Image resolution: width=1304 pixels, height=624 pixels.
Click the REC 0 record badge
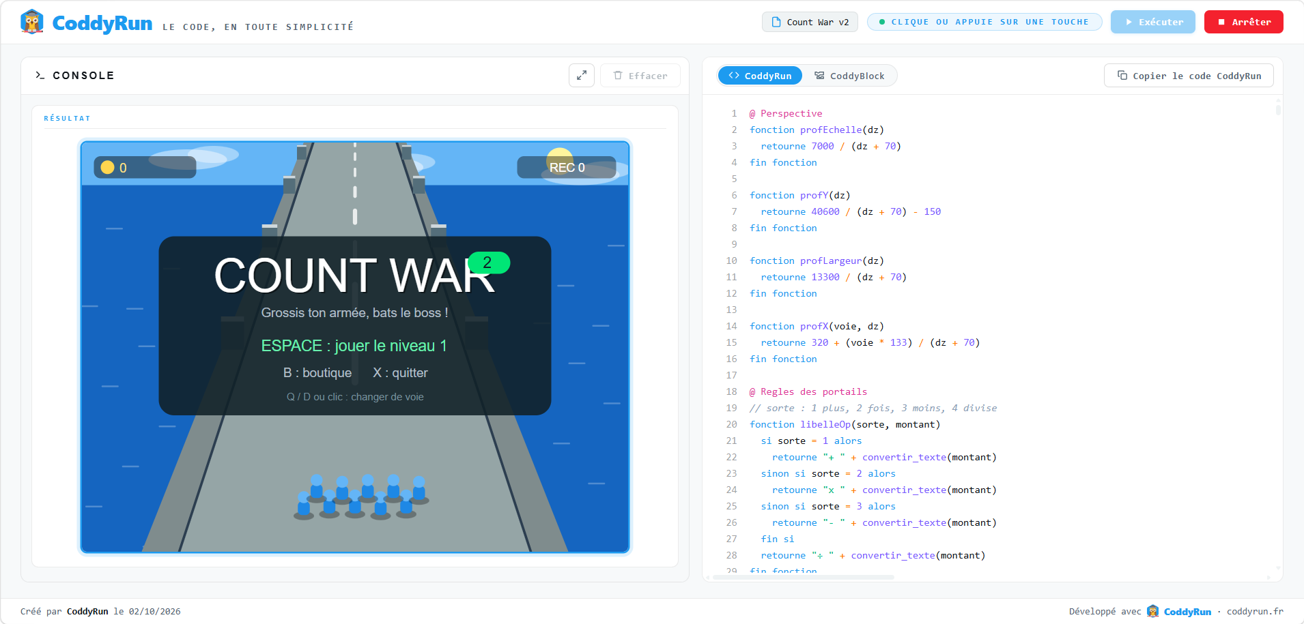click(x=567, y=168)
